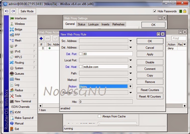Open the column selector dropdown in access list

click(x=185, y=44)
